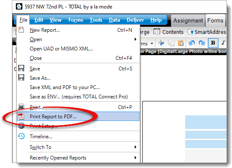Open the Tools menu
This screenshot has width=232, height=168.
pyautogui.click(x=96, y=20)
